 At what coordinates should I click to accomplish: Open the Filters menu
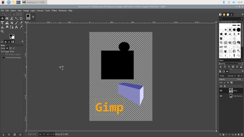[x=54, y=11]
